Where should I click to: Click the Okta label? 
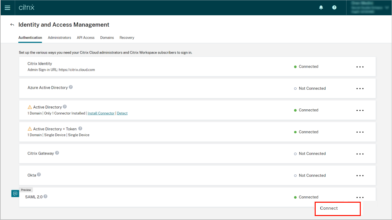[32, 175]
